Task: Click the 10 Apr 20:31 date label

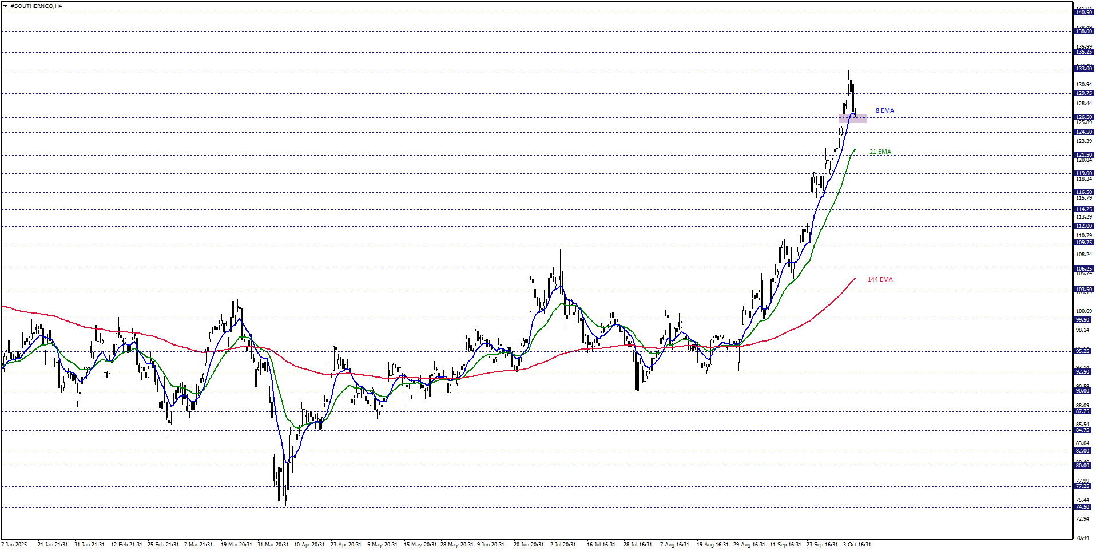Action: [x=309, y=545]
